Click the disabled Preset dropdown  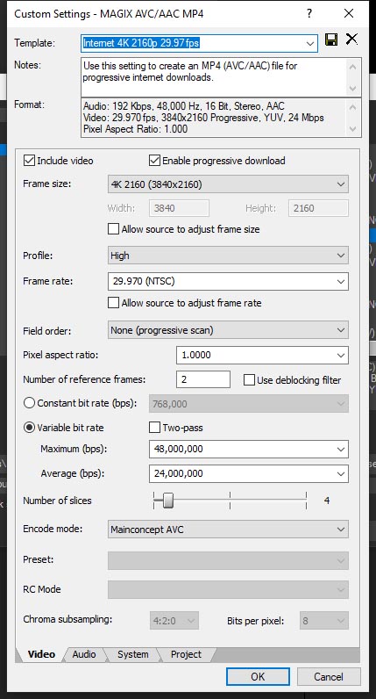228,560
